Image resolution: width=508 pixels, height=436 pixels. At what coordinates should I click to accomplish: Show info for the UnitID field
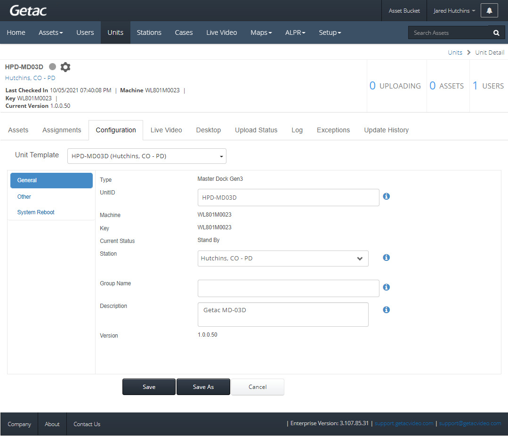tap(386, 196)
